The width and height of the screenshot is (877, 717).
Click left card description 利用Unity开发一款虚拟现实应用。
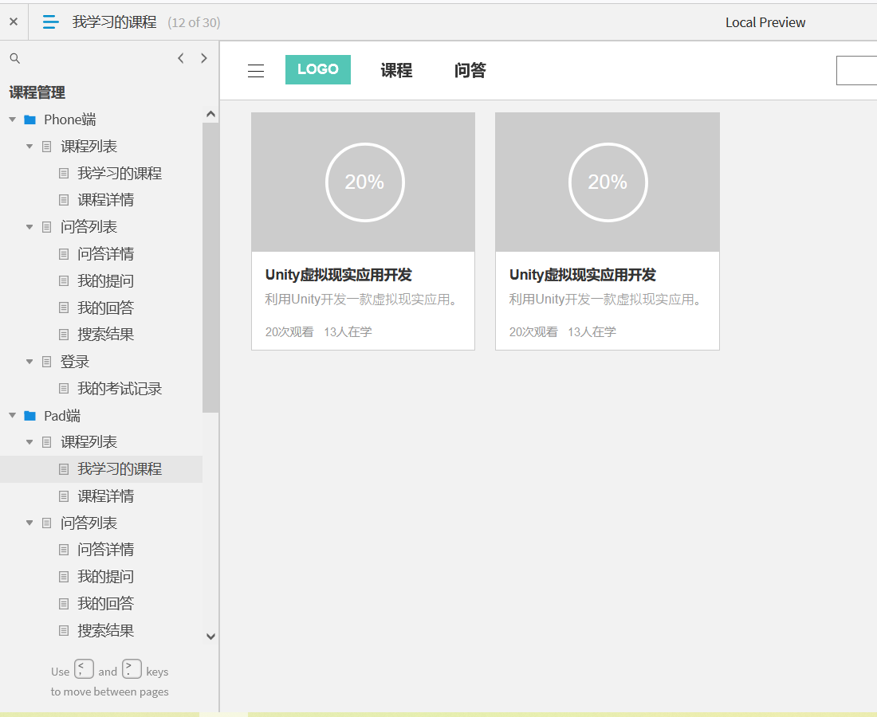361,300
